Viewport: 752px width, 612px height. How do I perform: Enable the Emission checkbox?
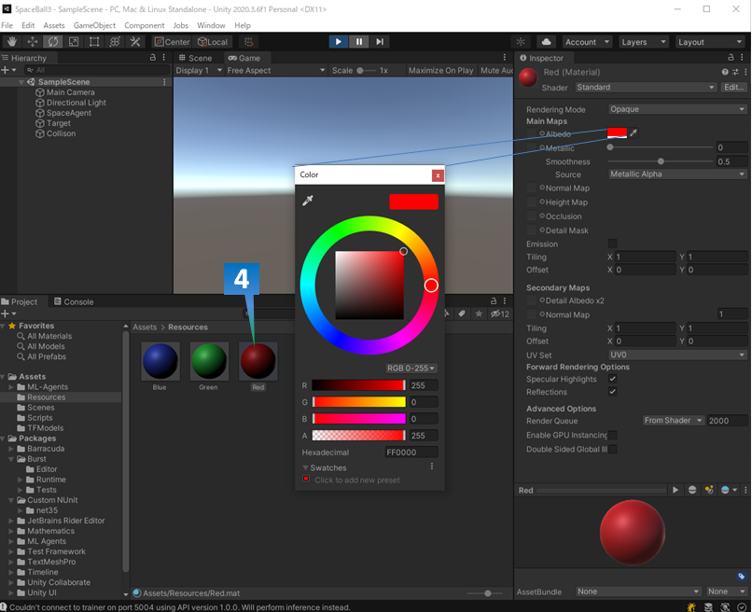click(612, 243)
